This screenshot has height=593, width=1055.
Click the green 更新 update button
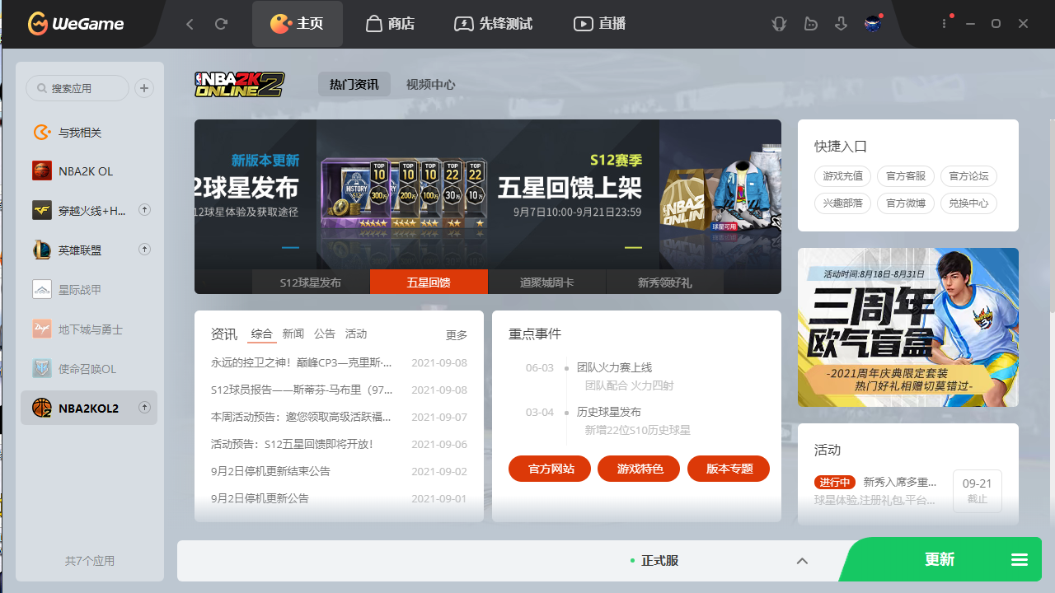pos(940,560)
